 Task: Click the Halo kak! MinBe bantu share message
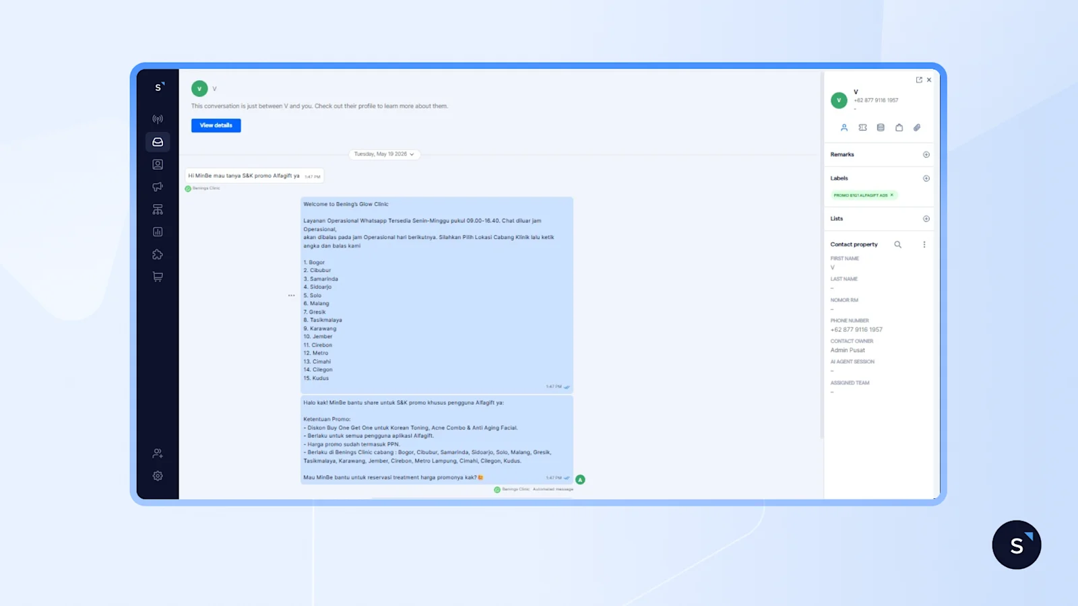point(437,440)
